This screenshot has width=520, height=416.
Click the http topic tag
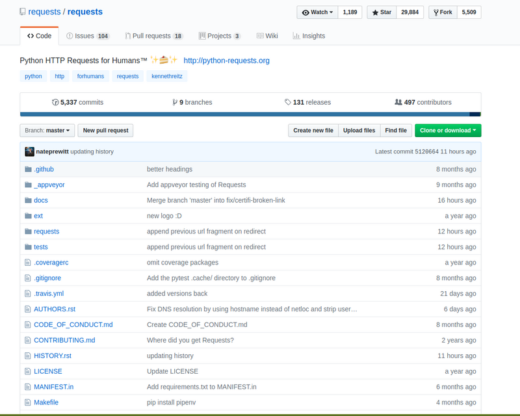(60, 76)
